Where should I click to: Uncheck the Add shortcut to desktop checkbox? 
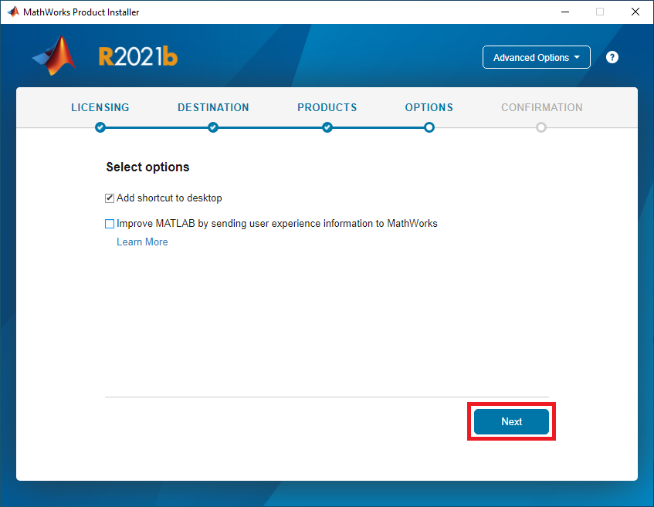click(x=110, y=198)
